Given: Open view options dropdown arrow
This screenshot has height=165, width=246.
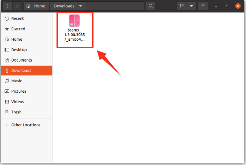Looking at the screenshot, I should (192, 6).
